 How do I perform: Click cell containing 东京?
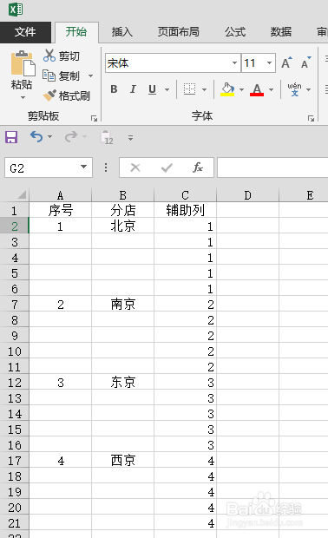(123, 382)
